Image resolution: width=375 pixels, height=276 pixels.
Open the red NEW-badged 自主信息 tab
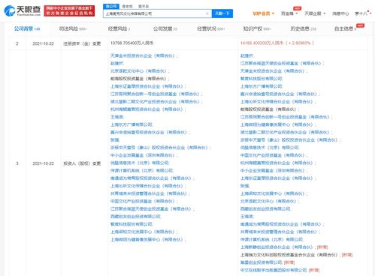(346, 28)
